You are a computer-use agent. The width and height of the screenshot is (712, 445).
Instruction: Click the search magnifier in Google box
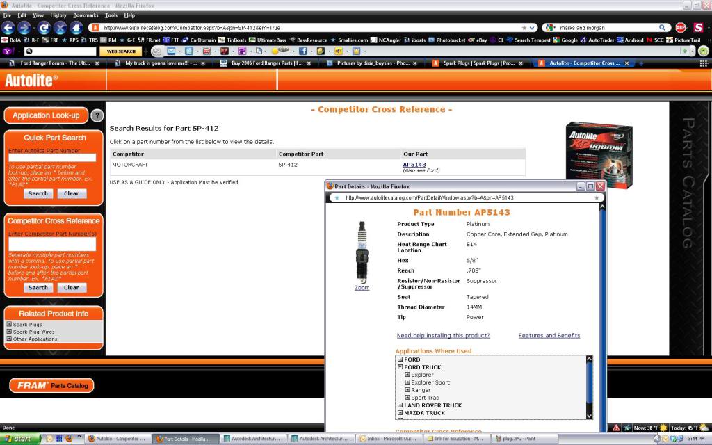click(663, 28)
